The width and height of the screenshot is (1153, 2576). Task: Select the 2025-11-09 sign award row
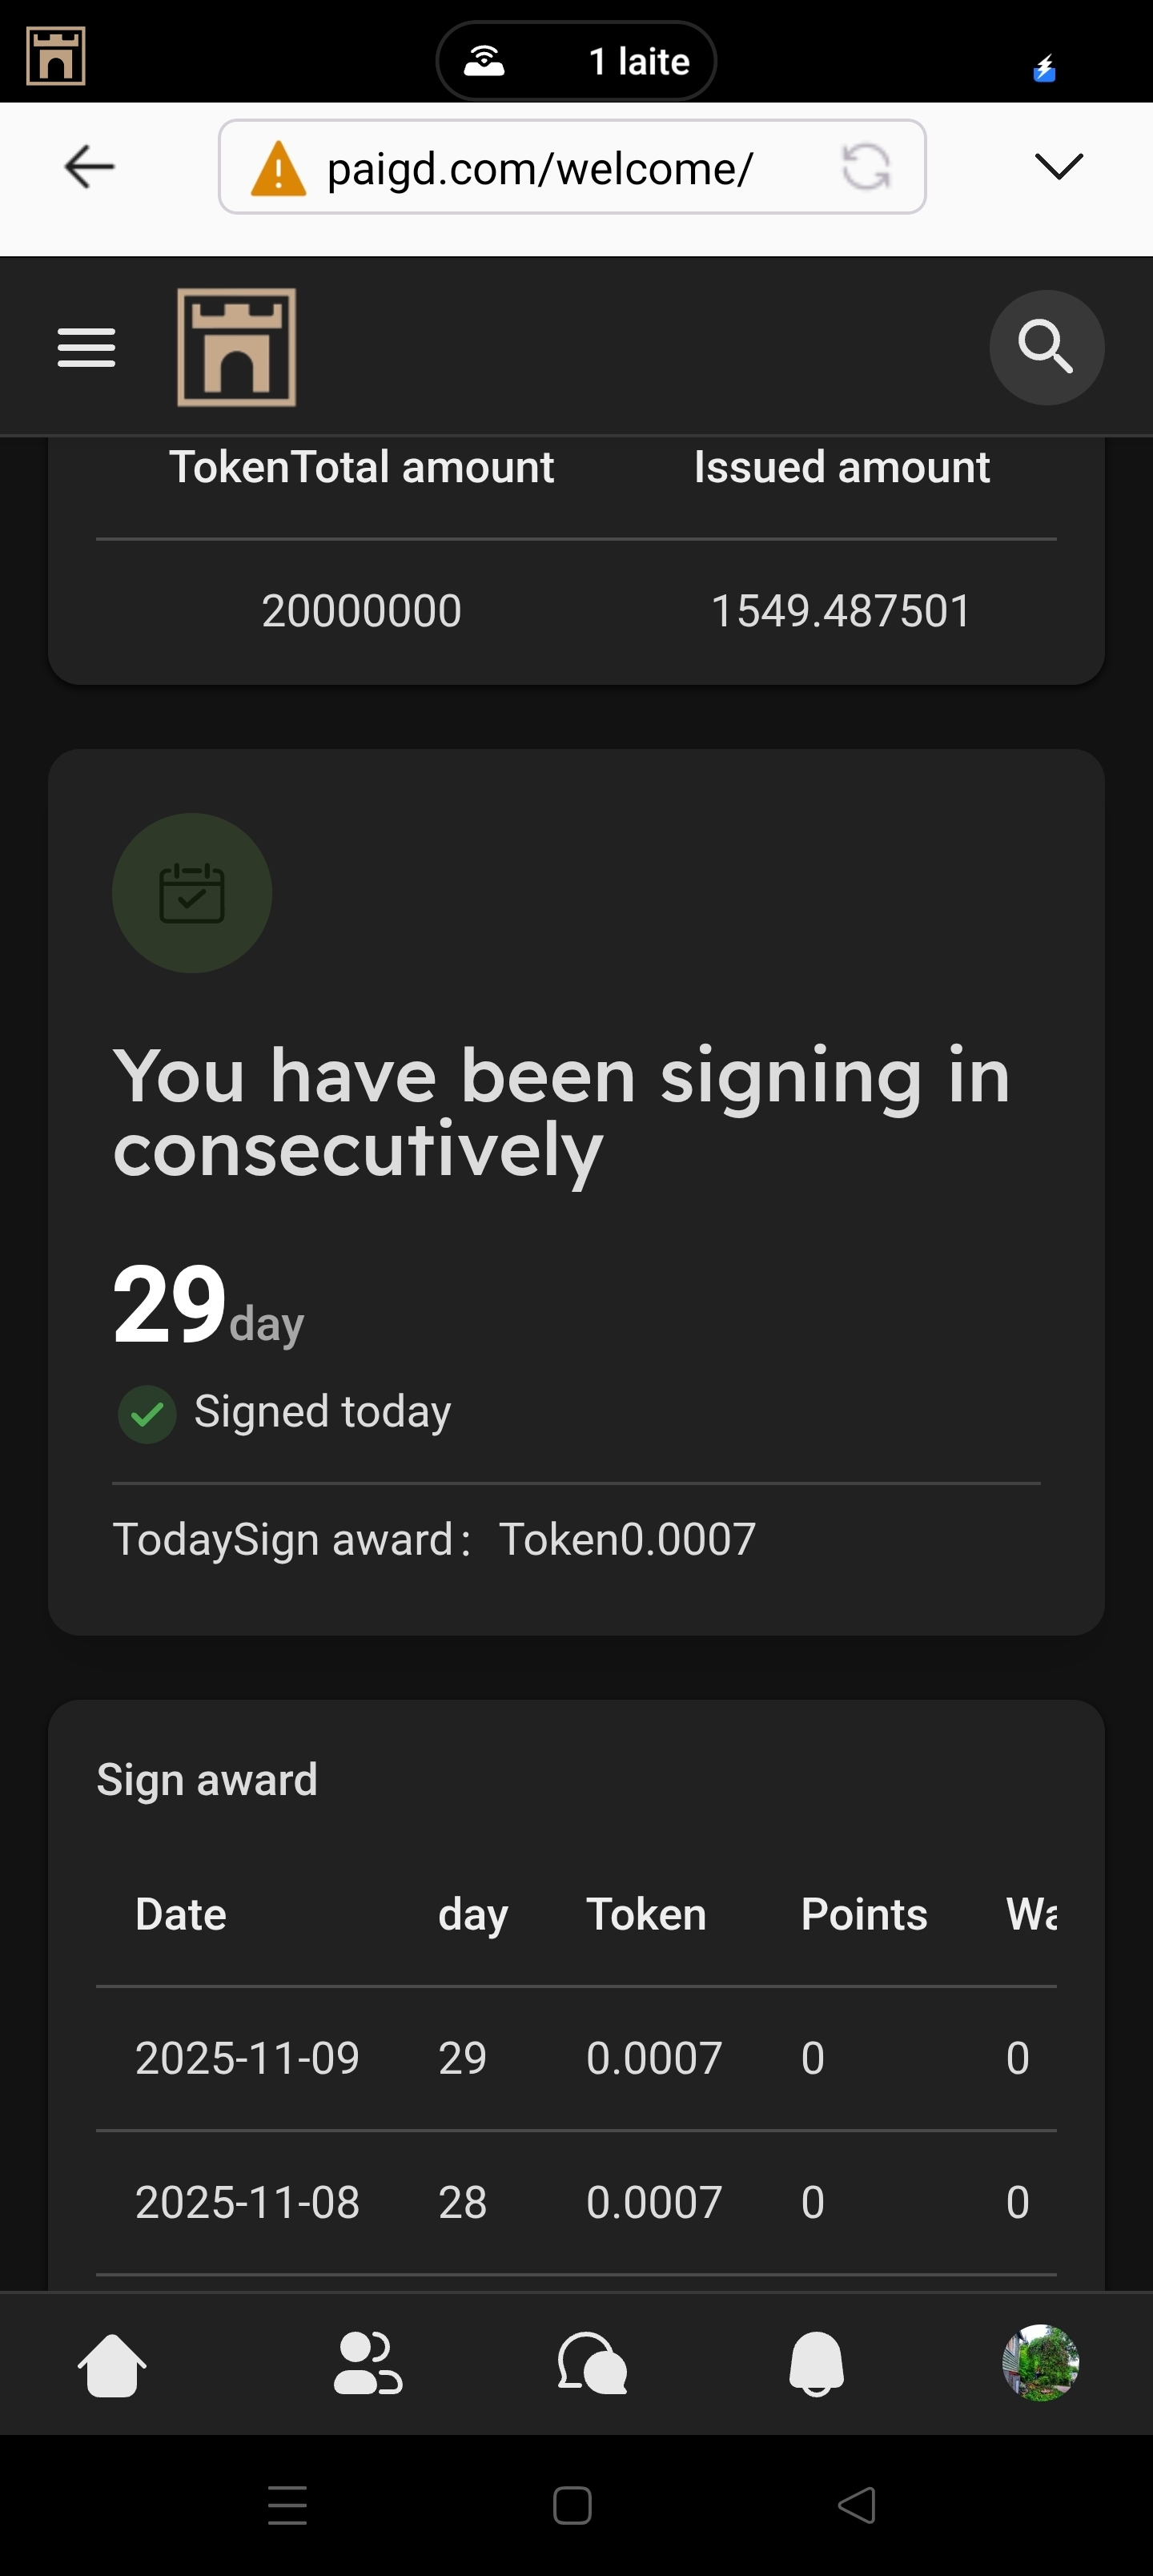pos(576,2058)
